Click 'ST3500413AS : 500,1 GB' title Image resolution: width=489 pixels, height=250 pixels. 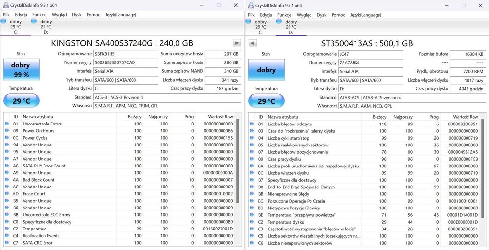pos(367,43)
